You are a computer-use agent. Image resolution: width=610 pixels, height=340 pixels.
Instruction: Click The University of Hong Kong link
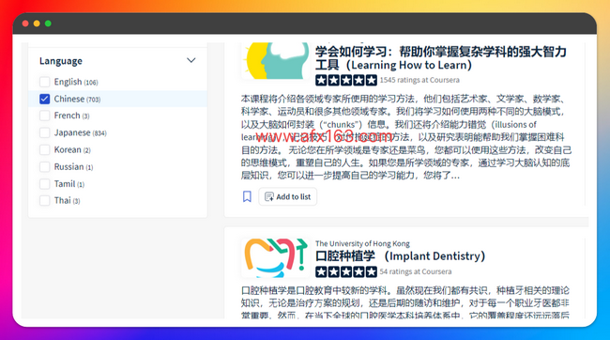(362, 243)
